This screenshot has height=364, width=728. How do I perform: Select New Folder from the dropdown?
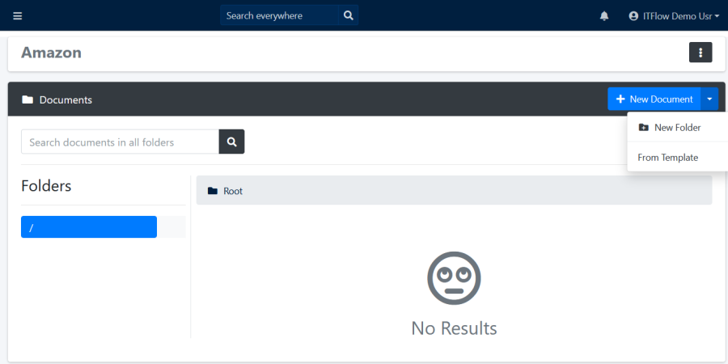click(677, 128)
